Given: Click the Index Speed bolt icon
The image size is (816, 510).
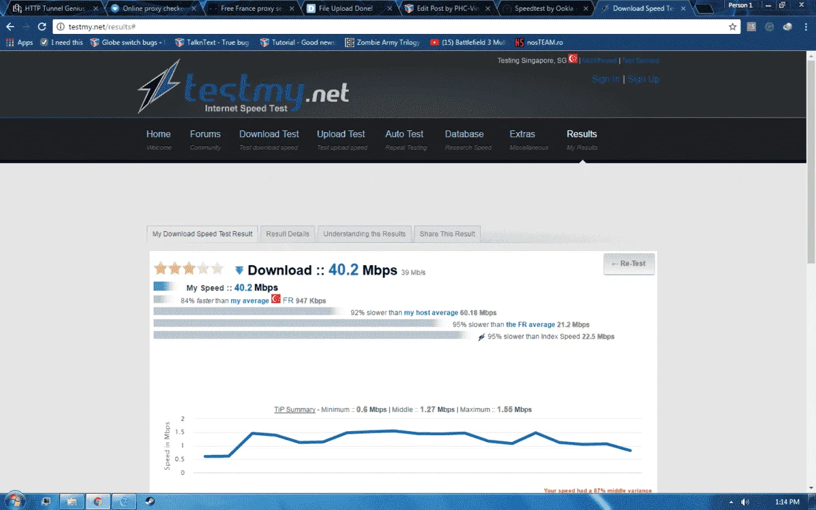Looking at the screenshot, I should point(482,336).
